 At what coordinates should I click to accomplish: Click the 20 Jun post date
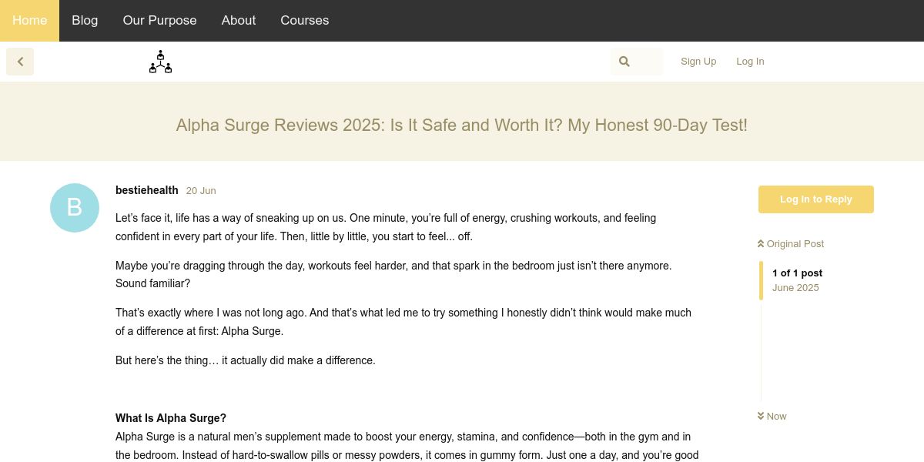[x=201, y=191]
